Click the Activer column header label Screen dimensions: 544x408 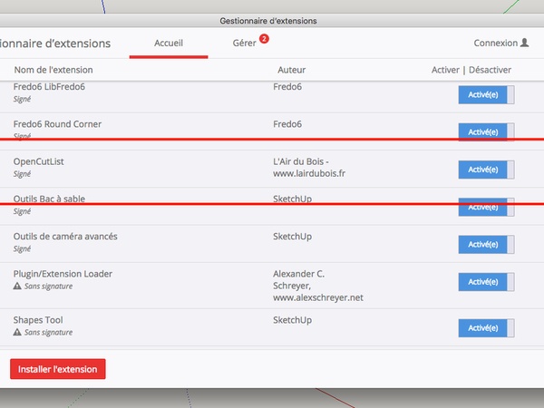point(445,70)
